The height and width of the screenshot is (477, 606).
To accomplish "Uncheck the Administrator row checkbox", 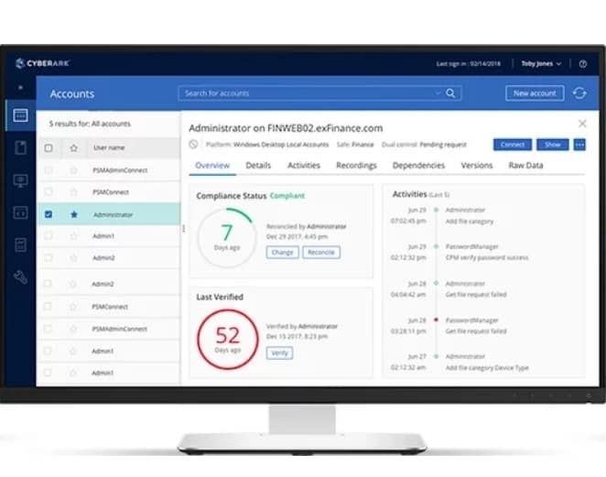I will pyautogui.click(x=49, y=214).
